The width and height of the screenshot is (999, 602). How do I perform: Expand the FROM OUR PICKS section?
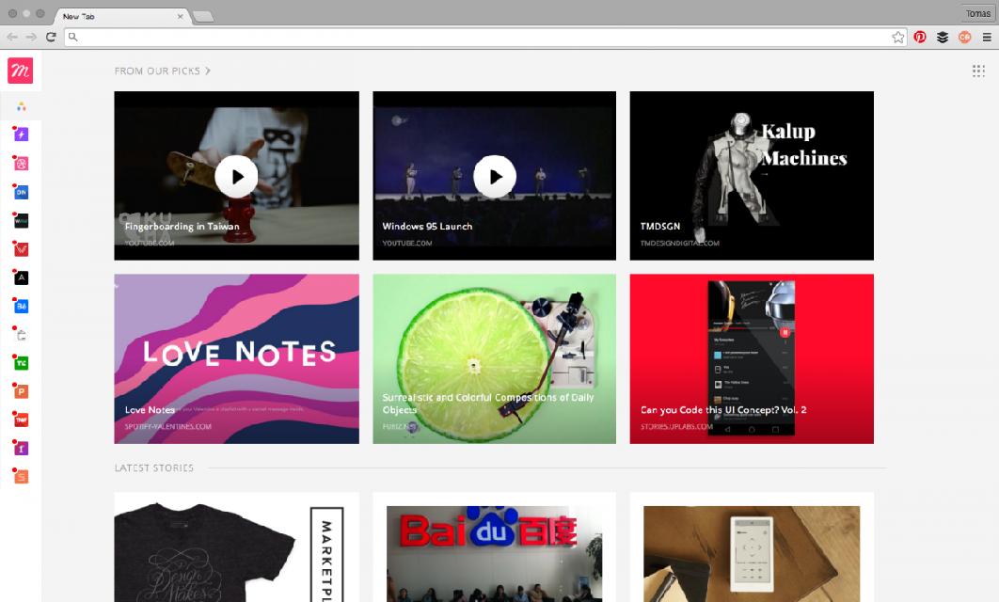162,71
